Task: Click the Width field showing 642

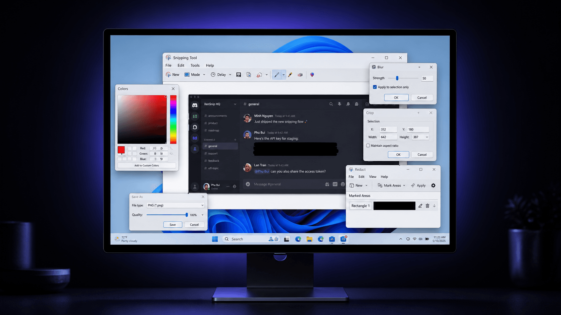Action: pyautogui.click(x=388, y=137)
